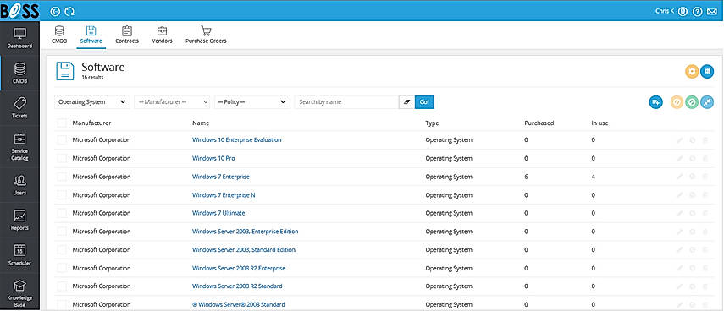Click the orange circular action button
Image resolution: width=724 pixels, height=311 pixels.
tap(677, 101)
